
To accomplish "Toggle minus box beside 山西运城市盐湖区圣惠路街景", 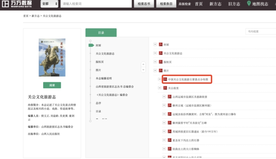I will coord(164,97).
